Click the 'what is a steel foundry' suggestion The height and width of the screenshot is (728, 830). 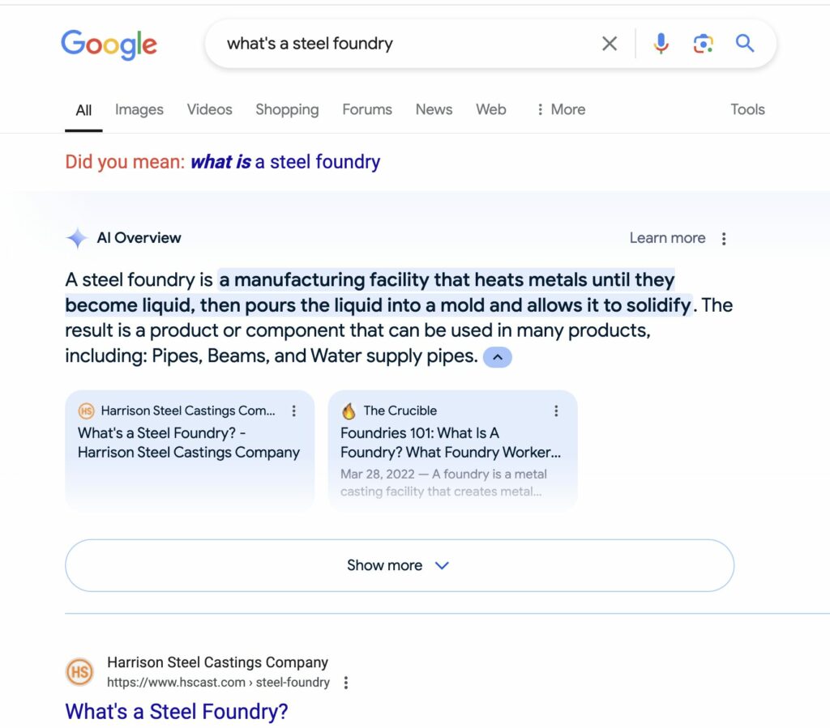click(x=285, y=162)
